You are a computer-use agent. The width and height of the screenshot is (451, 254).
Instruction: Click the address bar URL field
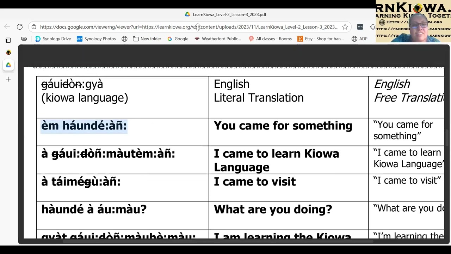pos(189,27)
